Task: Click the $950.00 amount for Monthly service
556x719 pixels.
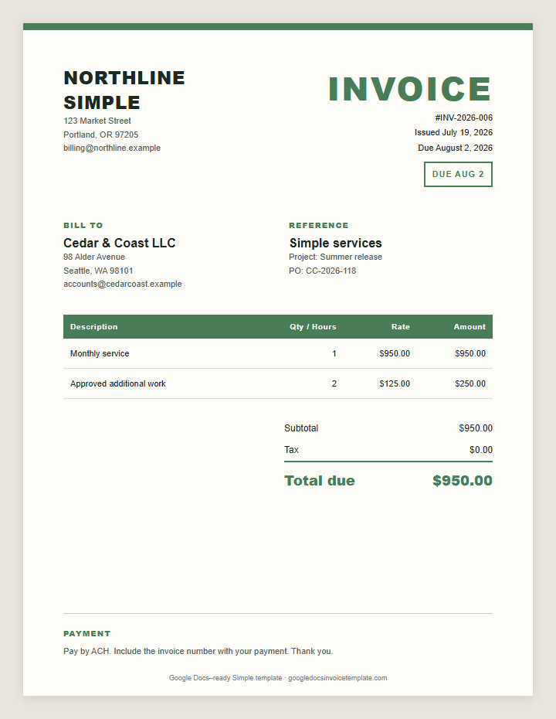Action: [470, 353]
